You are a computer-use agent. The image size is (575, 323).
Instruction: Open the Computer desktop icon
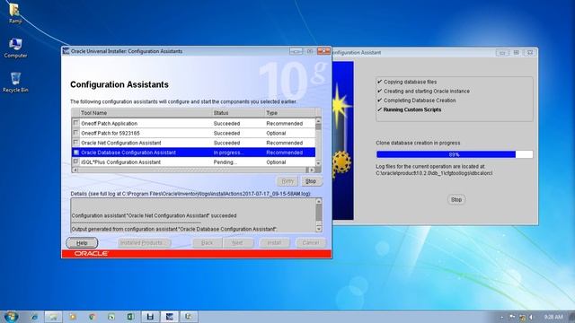15,48
